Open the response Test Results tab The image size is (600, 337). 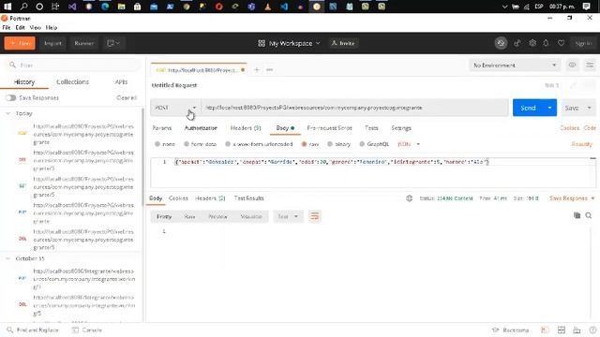coord(248,198)
